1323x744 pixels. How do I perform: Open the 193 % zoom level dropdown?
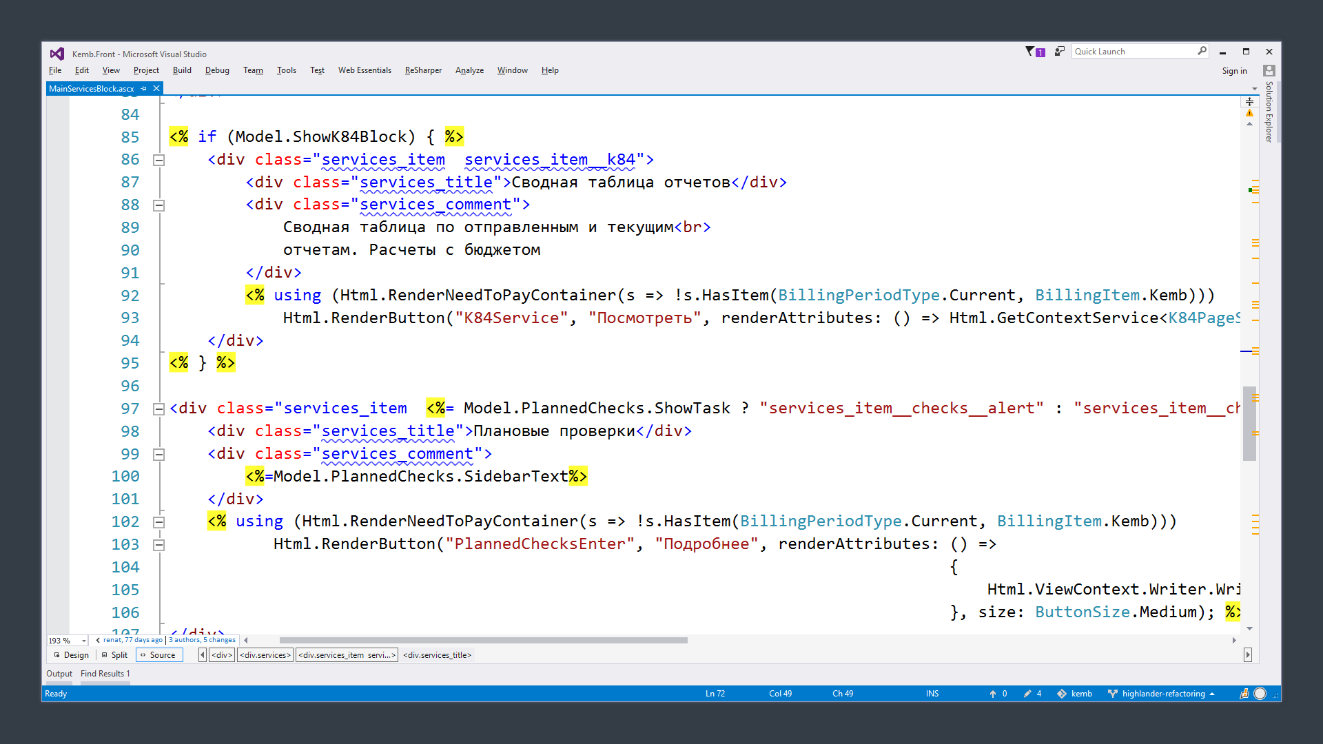pyautogui.click(x=83, y=641)
